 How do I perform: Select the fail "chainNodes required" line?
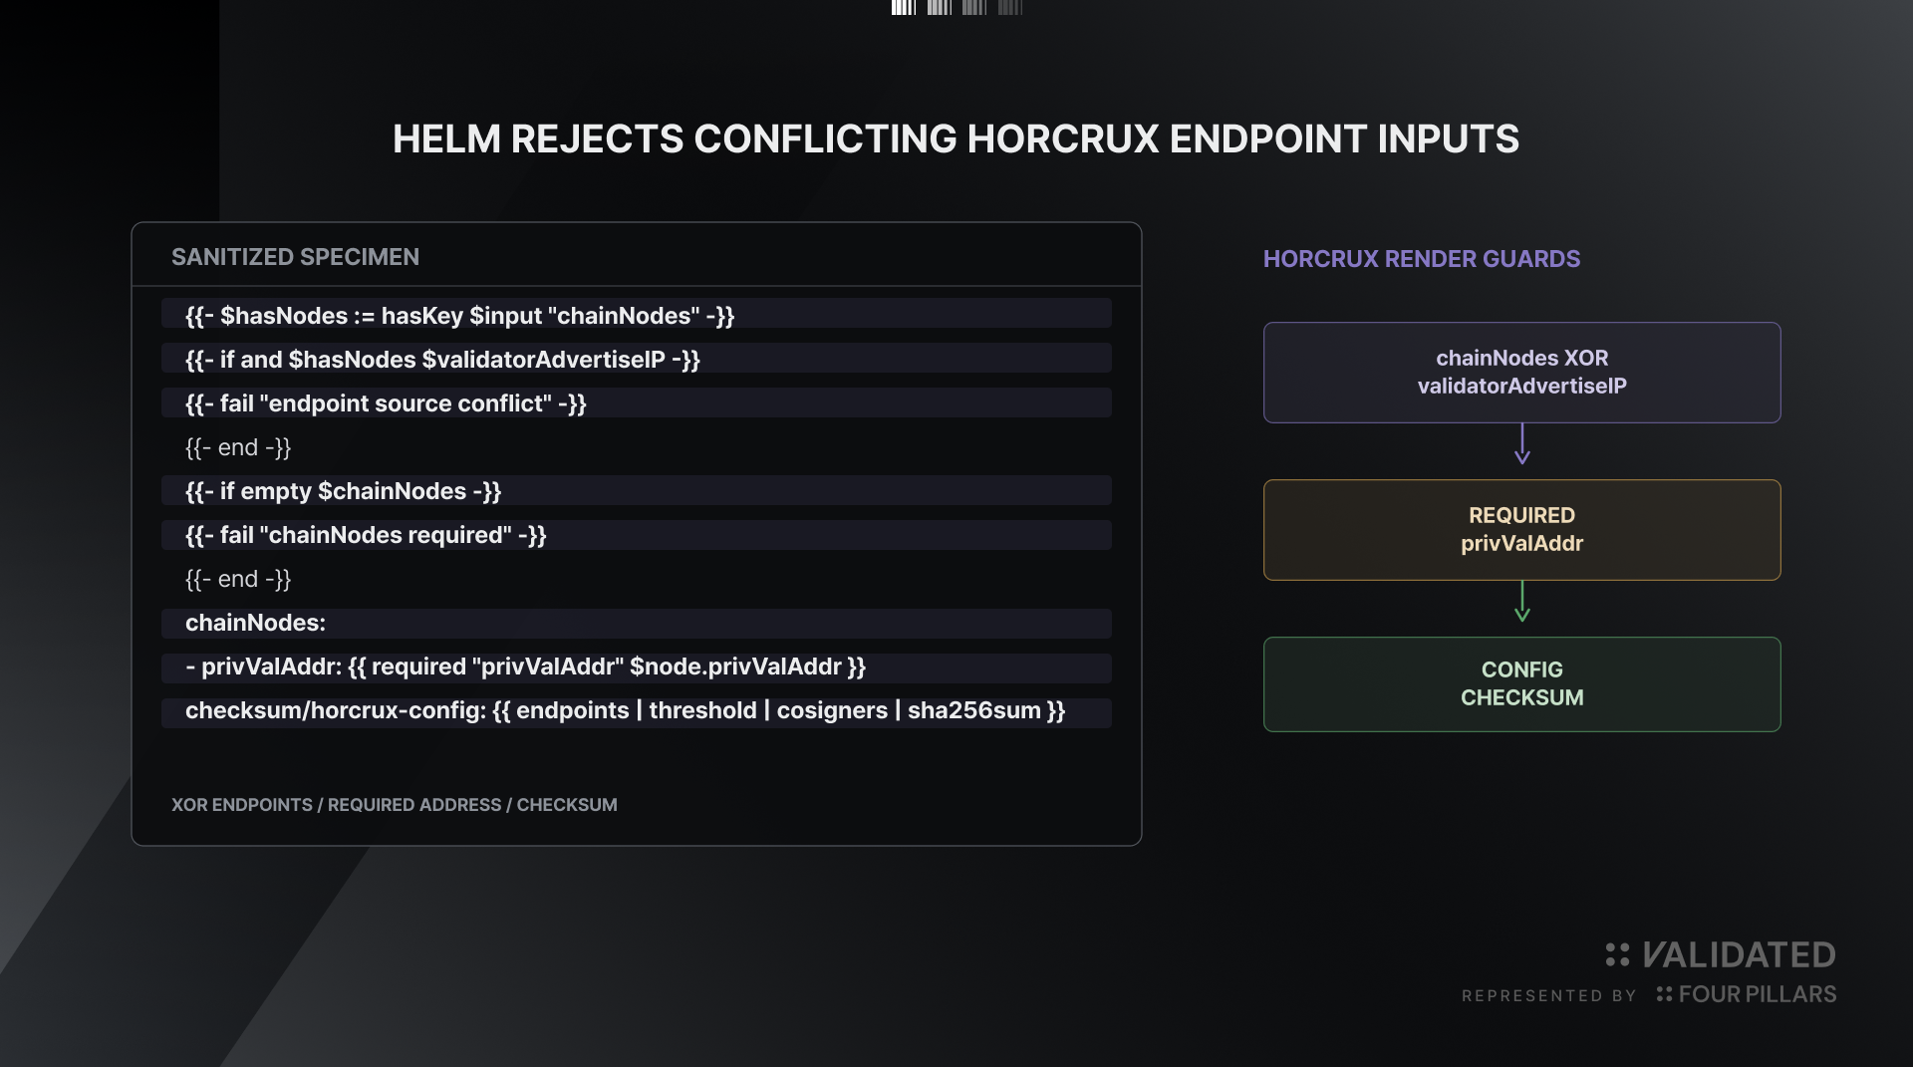point(636,534)
